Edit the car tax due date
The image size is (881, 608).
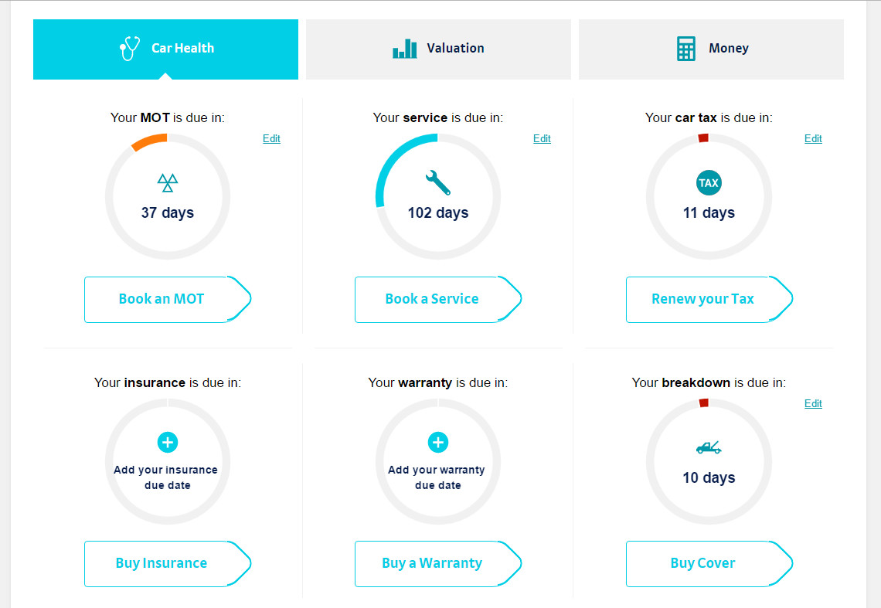click(813, 139)
